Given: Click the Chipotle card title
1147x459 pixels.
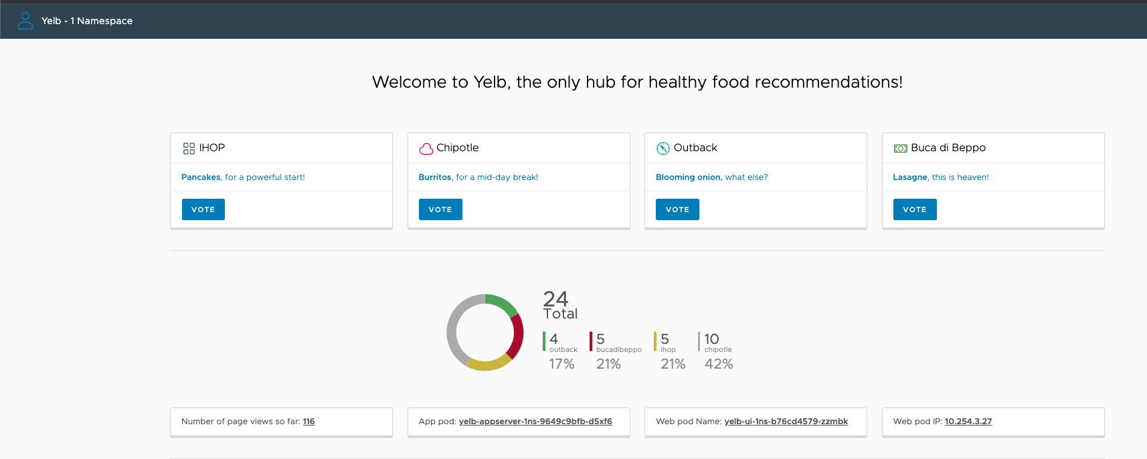Looking at the screenshot, I should click(458, 148).
